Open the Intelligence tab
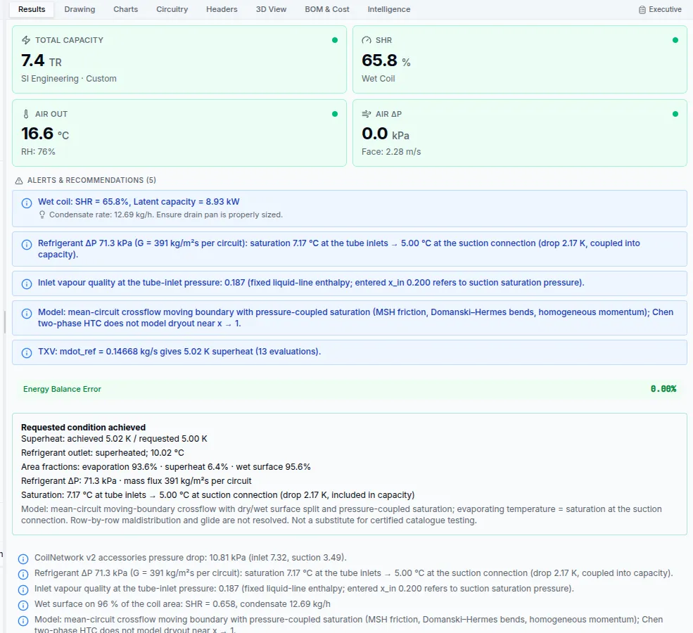This screenshot has height=633, width=693. coord(389,9)
